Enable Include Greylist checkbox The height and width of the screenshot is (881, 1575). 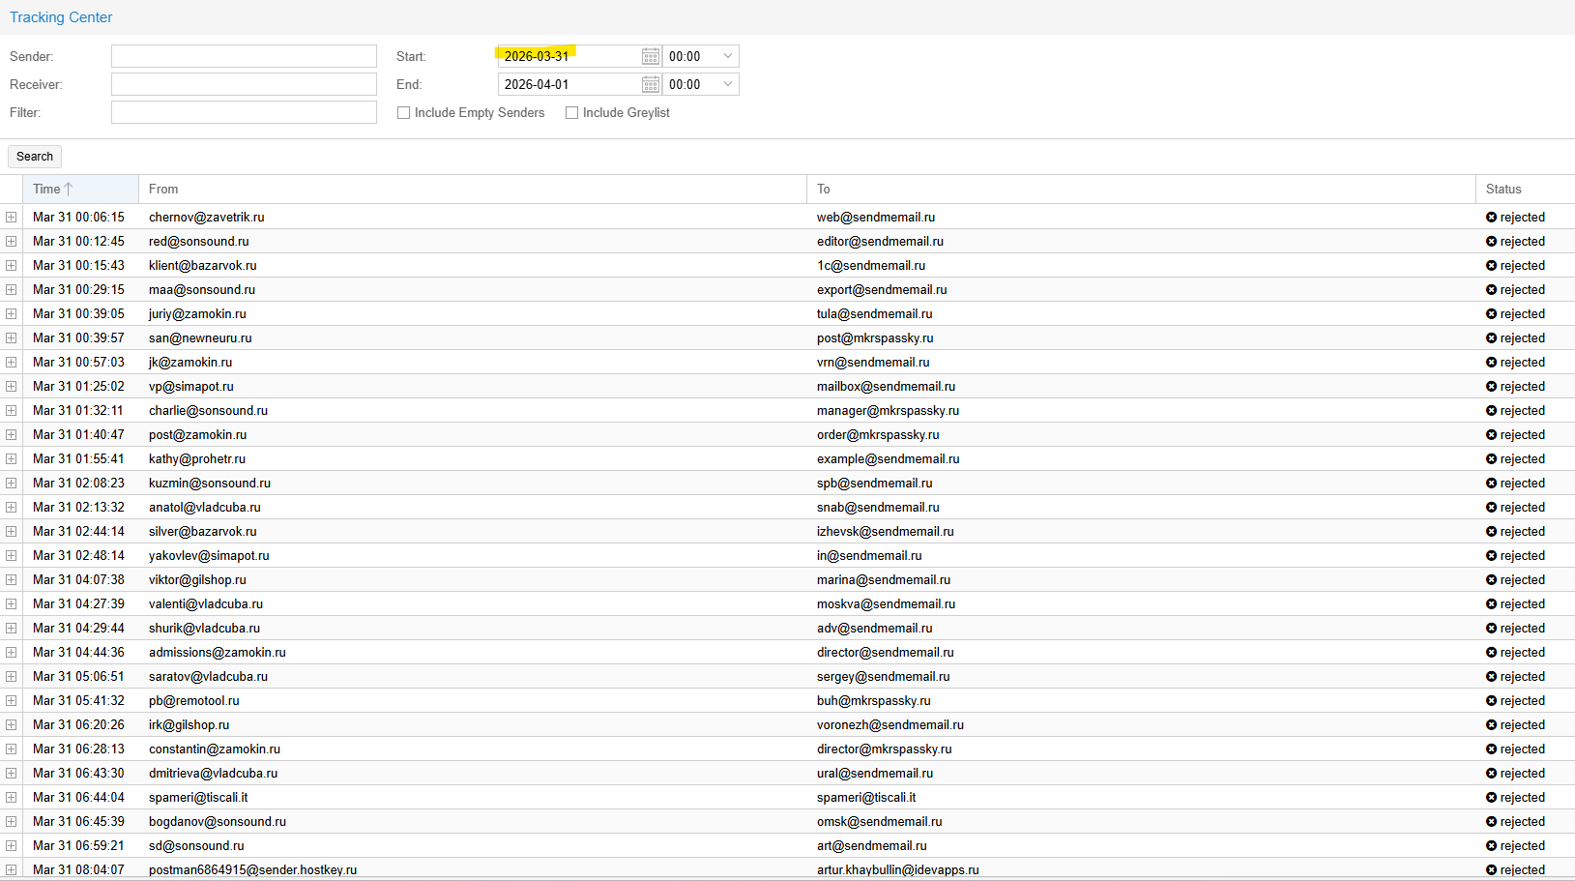(572, 113)
